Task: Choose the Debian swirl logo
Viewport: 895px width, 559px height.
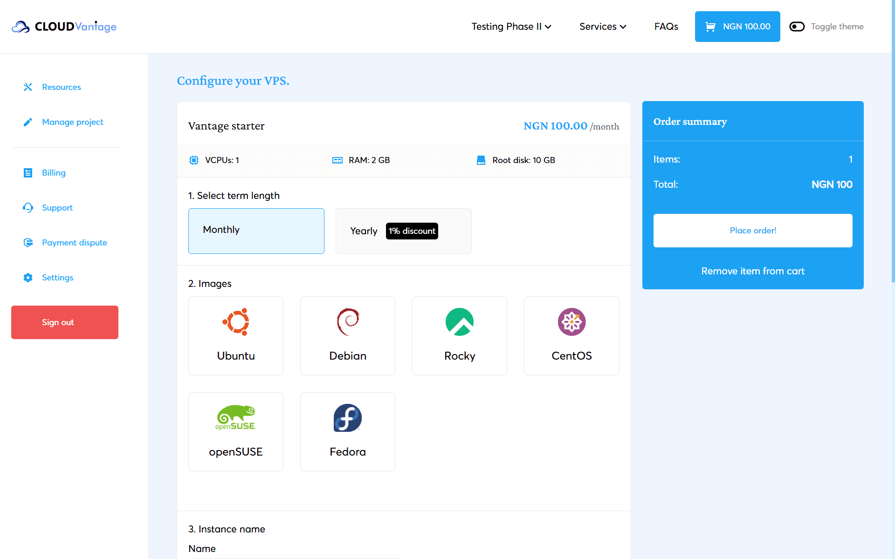Action: click(x=348, y=322)
